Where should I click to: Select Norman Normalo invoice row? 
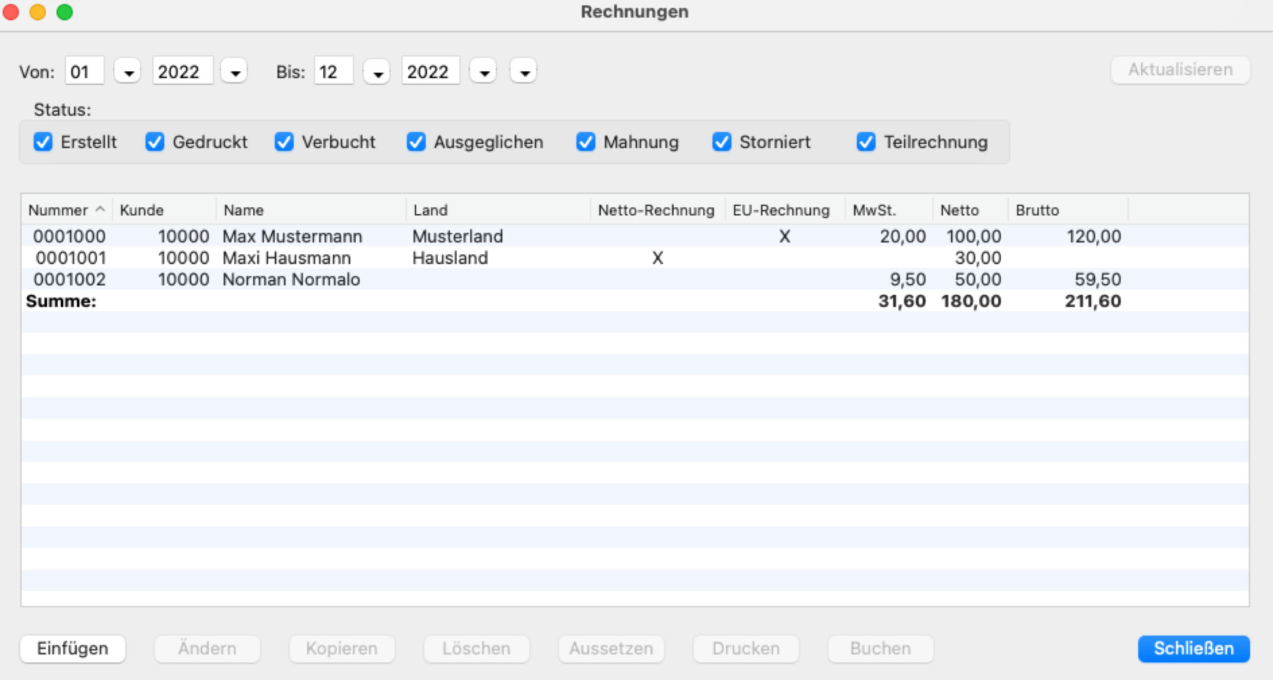click(x=291, y=280)
